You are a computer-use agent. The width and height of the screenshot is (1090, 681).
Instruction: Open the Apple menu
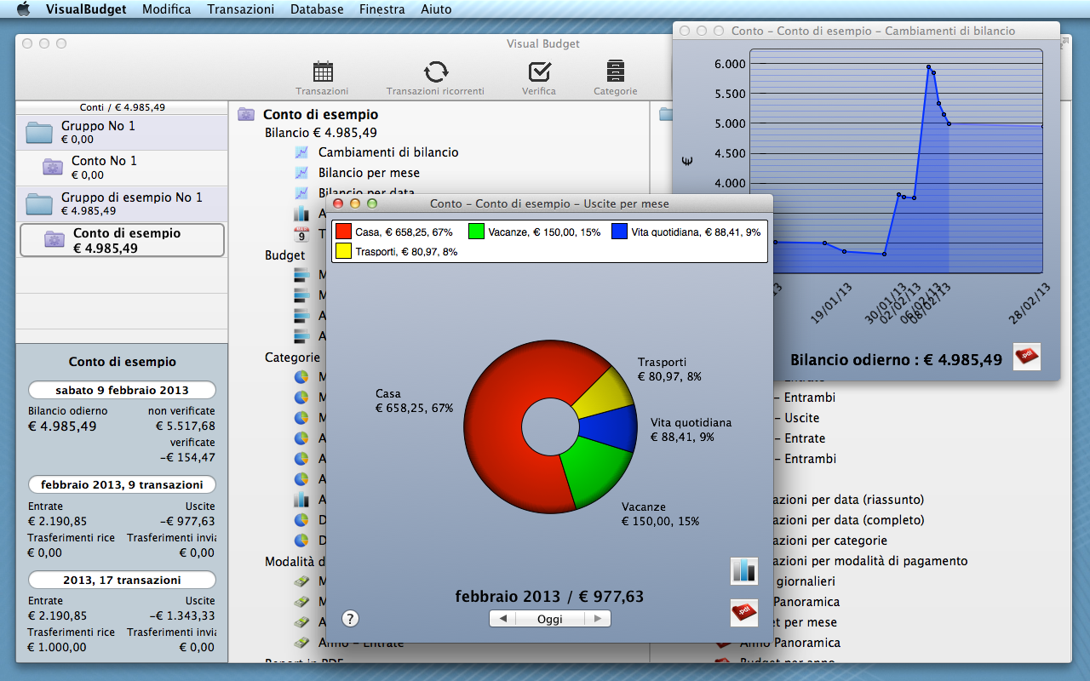23,9
